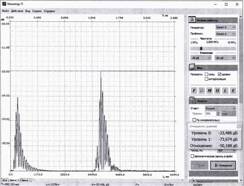Click the M view tool button
This screenshot has width=244, height=186.
210,91
